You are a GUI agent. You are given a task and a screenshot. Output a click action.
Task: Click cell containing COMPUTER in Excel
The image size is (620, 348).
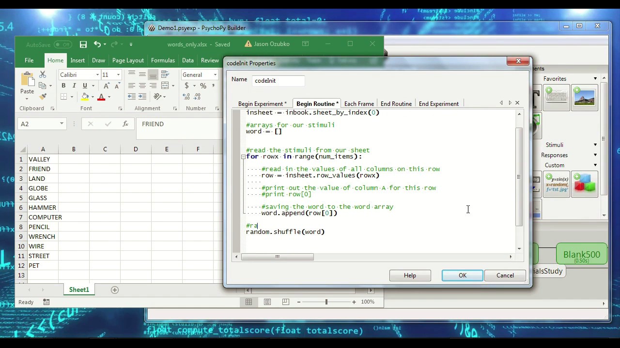coord(43,217)
